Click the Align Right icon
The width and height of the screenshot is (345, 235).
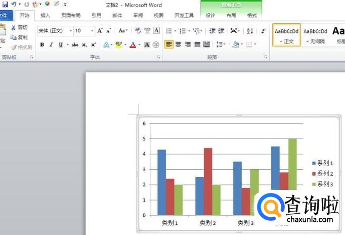pyautogui.click(x=188, y=45)
